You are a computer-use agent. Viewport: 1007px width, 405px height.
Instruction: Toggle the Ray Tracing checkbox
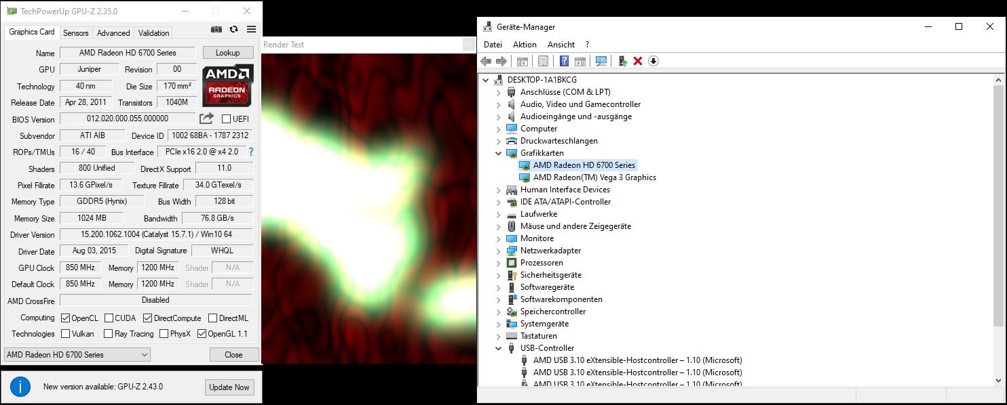[x=108, y=334]
